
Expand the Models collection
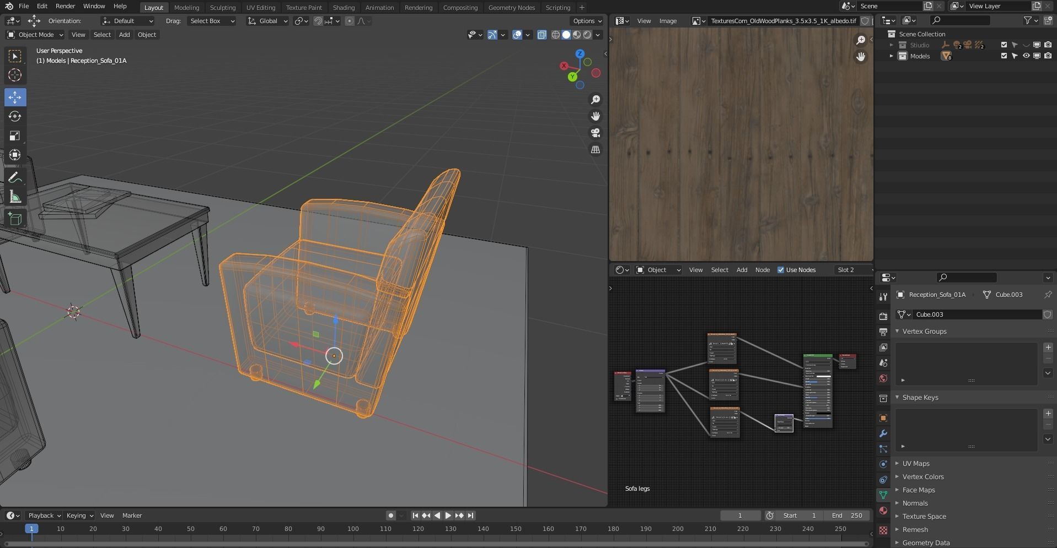(x=891, y=56)
